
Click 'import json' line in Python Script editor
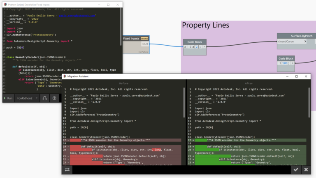coord(15,28)
